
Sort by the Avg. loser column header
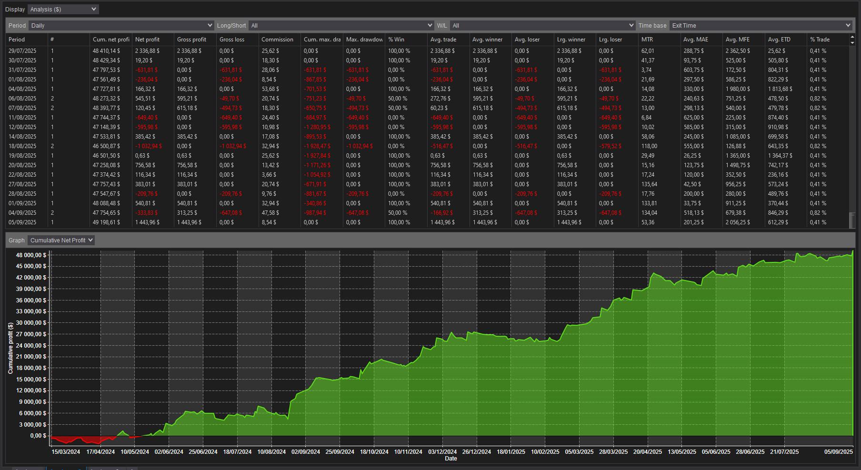532,40
